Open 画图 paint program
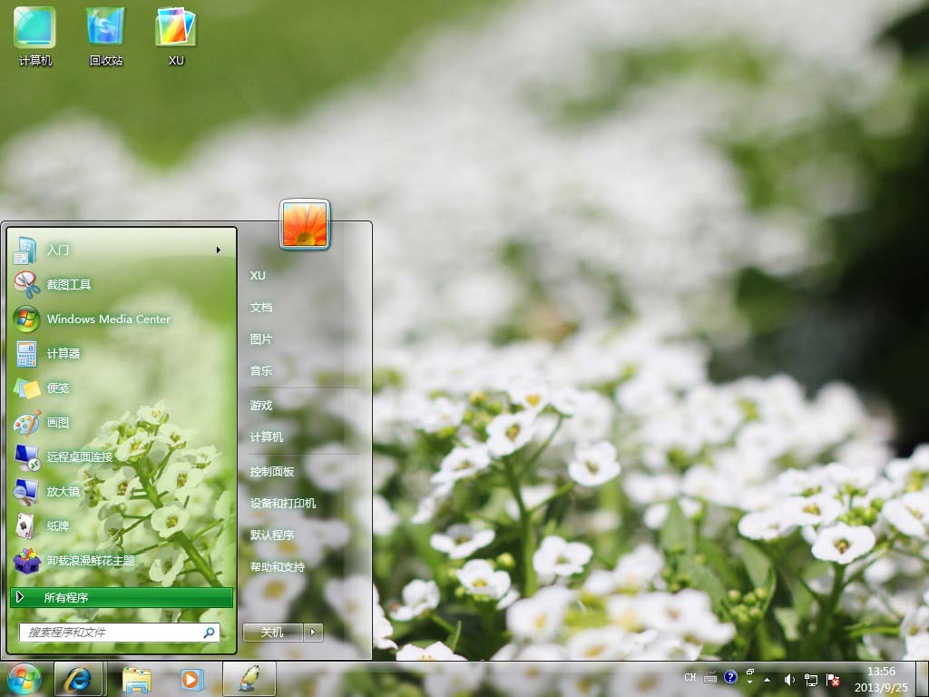Screen dimensions: 929x697 click(58, 422)
